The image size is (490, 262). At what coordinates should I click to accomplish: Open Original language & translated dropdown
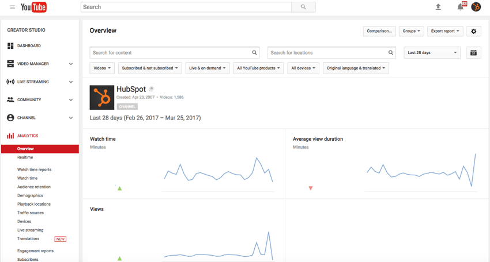pos(356,68)
